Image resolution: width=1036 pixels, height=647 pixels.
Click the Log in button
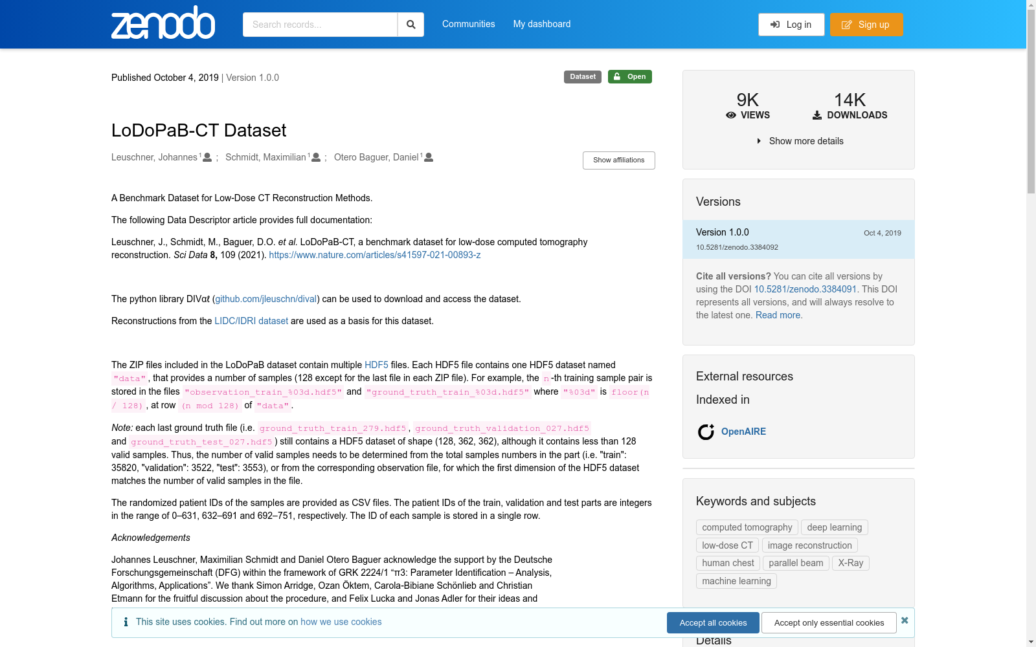click(x=791, y=25)
